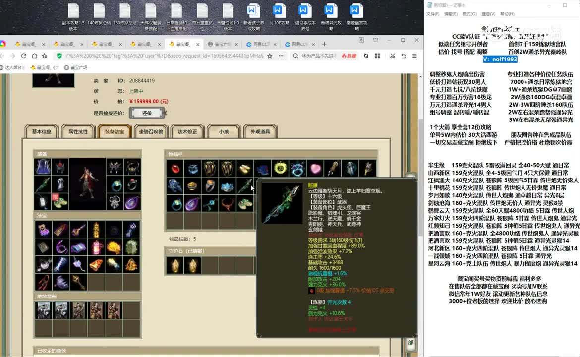Open Notepad 格式(O) menu

[x=469, y=14]
